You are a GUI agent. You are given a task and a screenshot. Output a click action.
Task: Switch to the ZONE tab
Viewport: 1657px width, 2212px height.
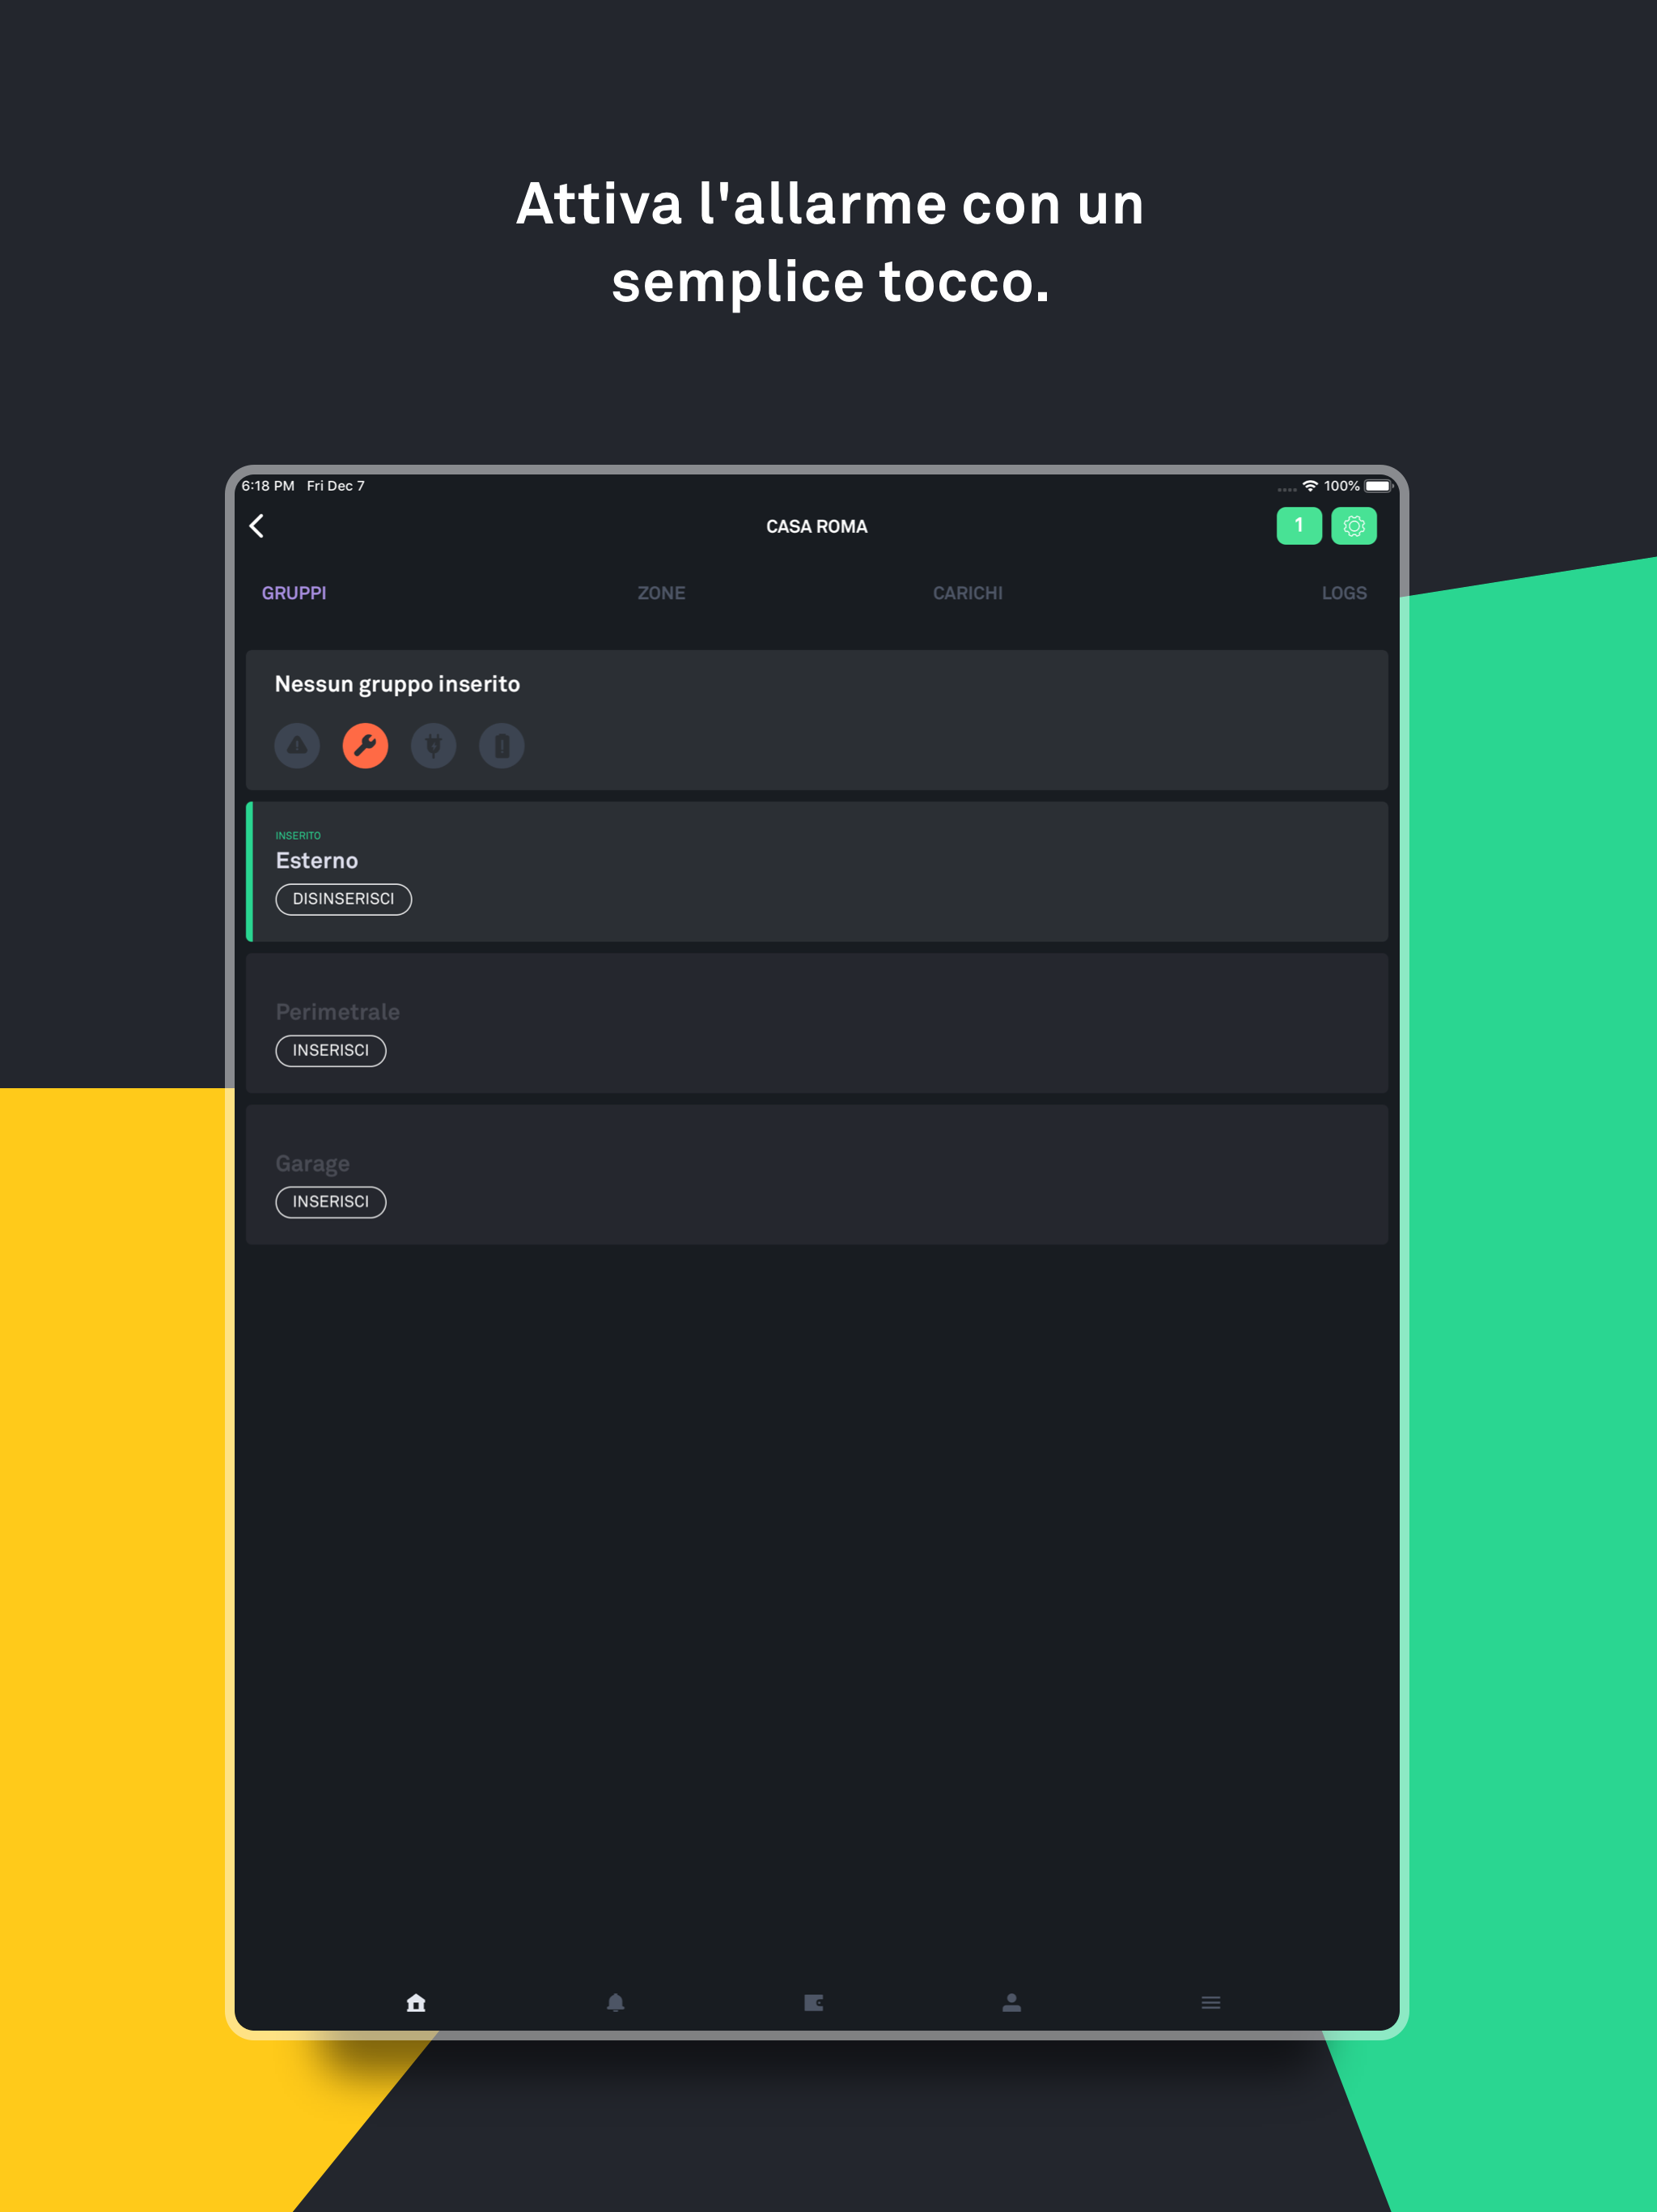662,593
